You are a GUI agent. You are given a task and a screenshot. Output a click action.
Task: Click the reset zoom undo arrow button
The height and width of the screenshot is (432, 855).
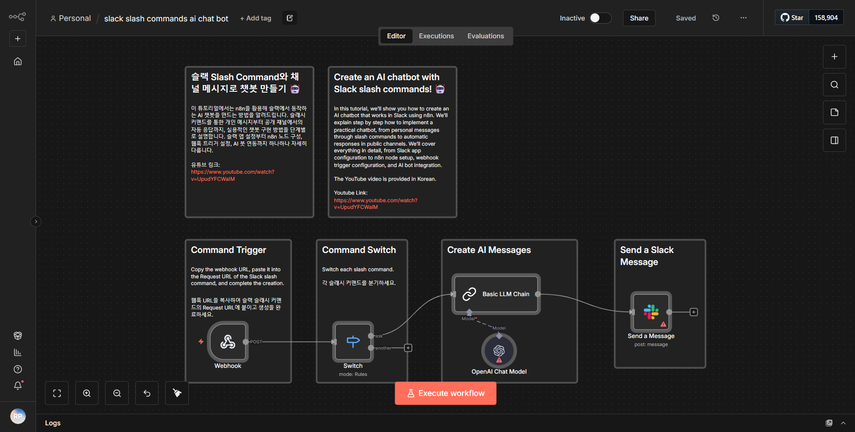pos(147,393)
